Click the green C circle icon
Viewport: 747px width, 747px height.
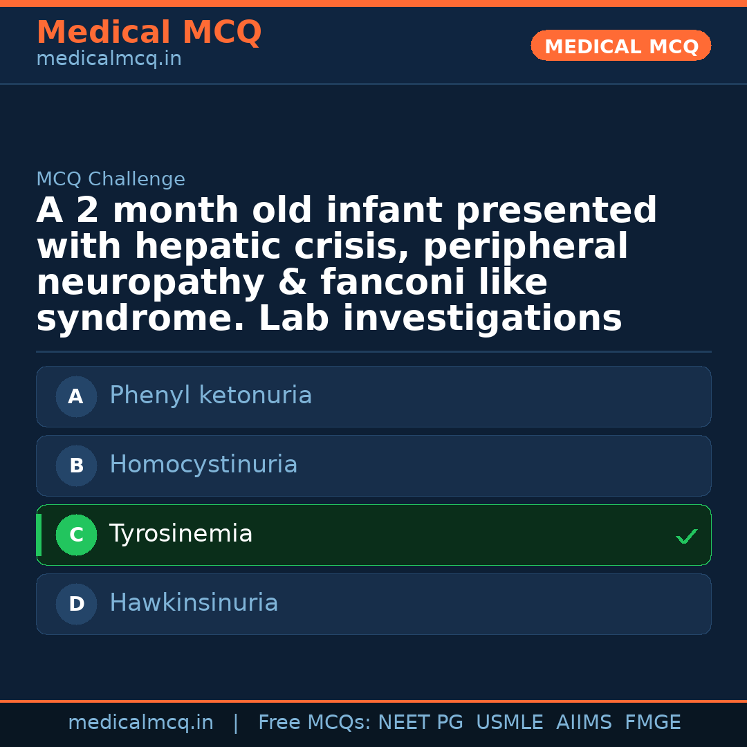76,535
